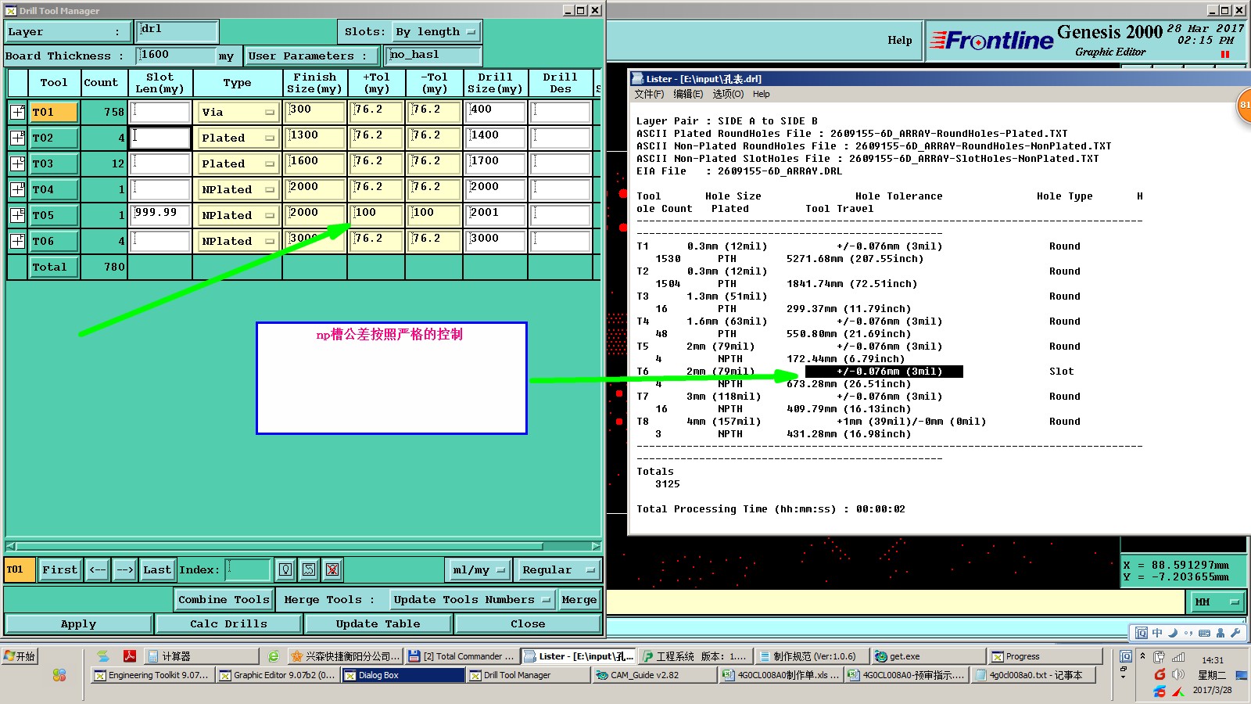The width and height of the screenshot is (1251, 704).
Task: Click the IME wrench settings icon
Action: [1235, 633]
